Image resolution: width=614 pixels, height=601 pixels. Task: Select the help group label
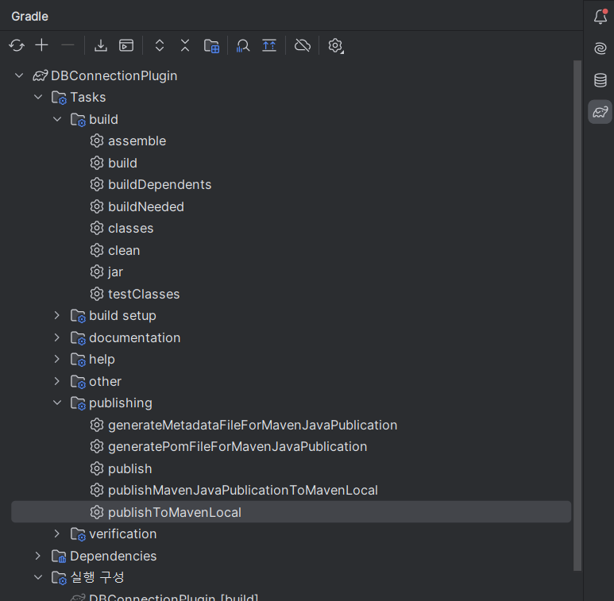coord(102,359)
